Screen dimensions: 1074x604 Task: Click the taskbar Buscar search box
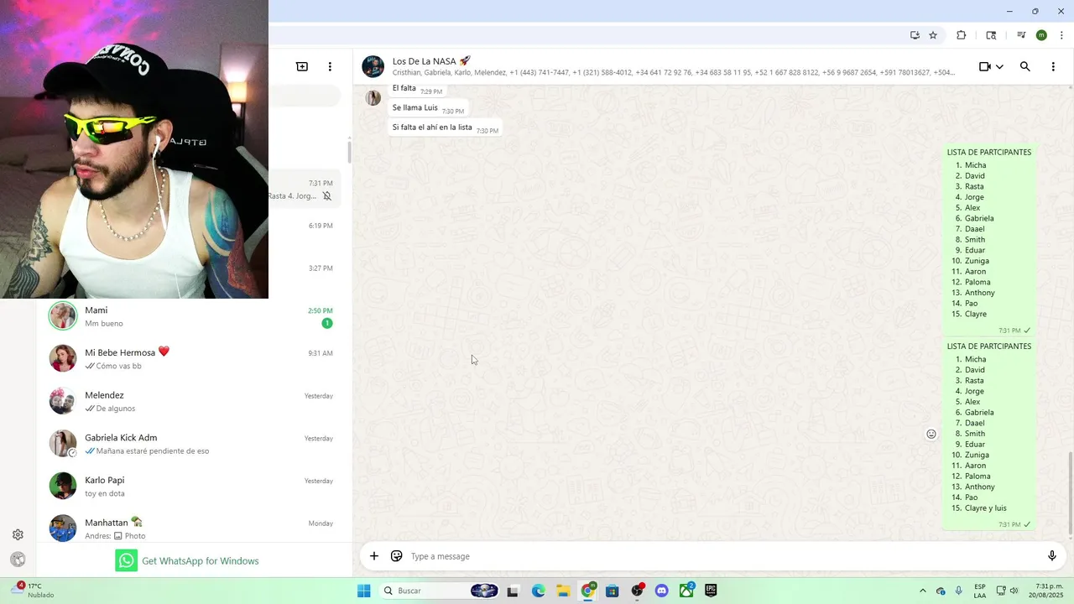pos(441,591)
